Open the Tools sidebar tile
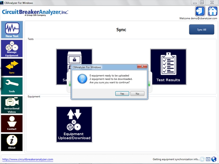The height and width of the screenshot is (164, 219). (x=12, y=86)
